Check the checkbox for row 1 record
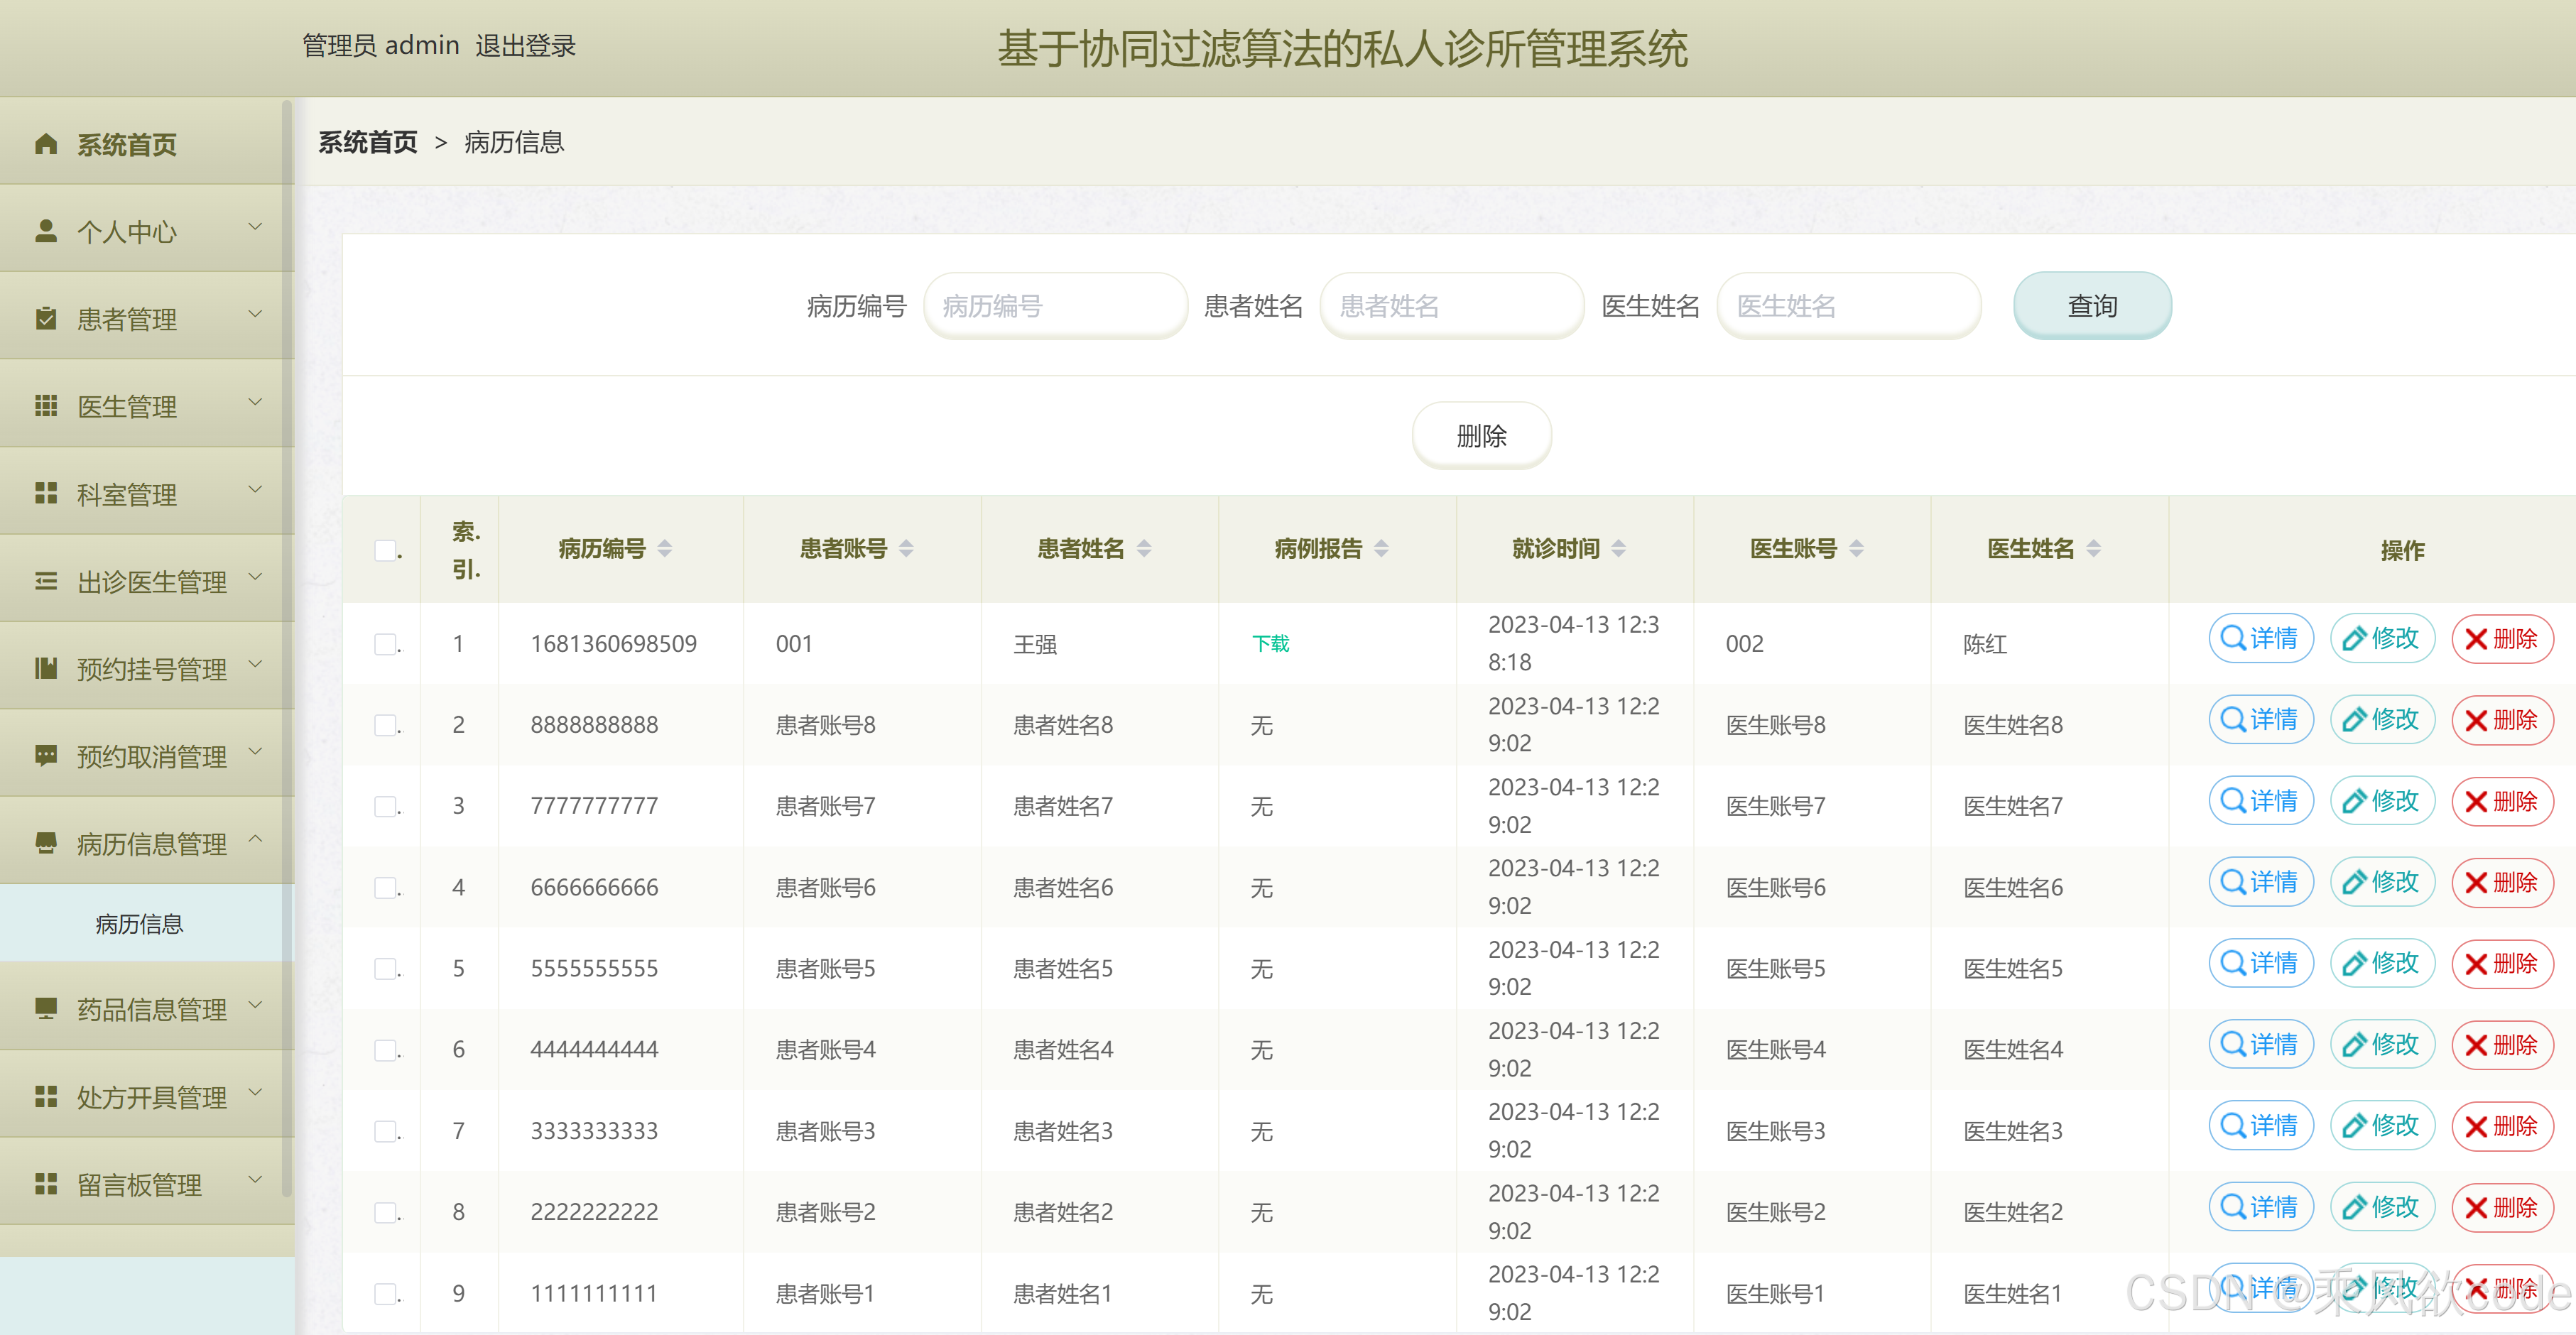 click(385, 644)
